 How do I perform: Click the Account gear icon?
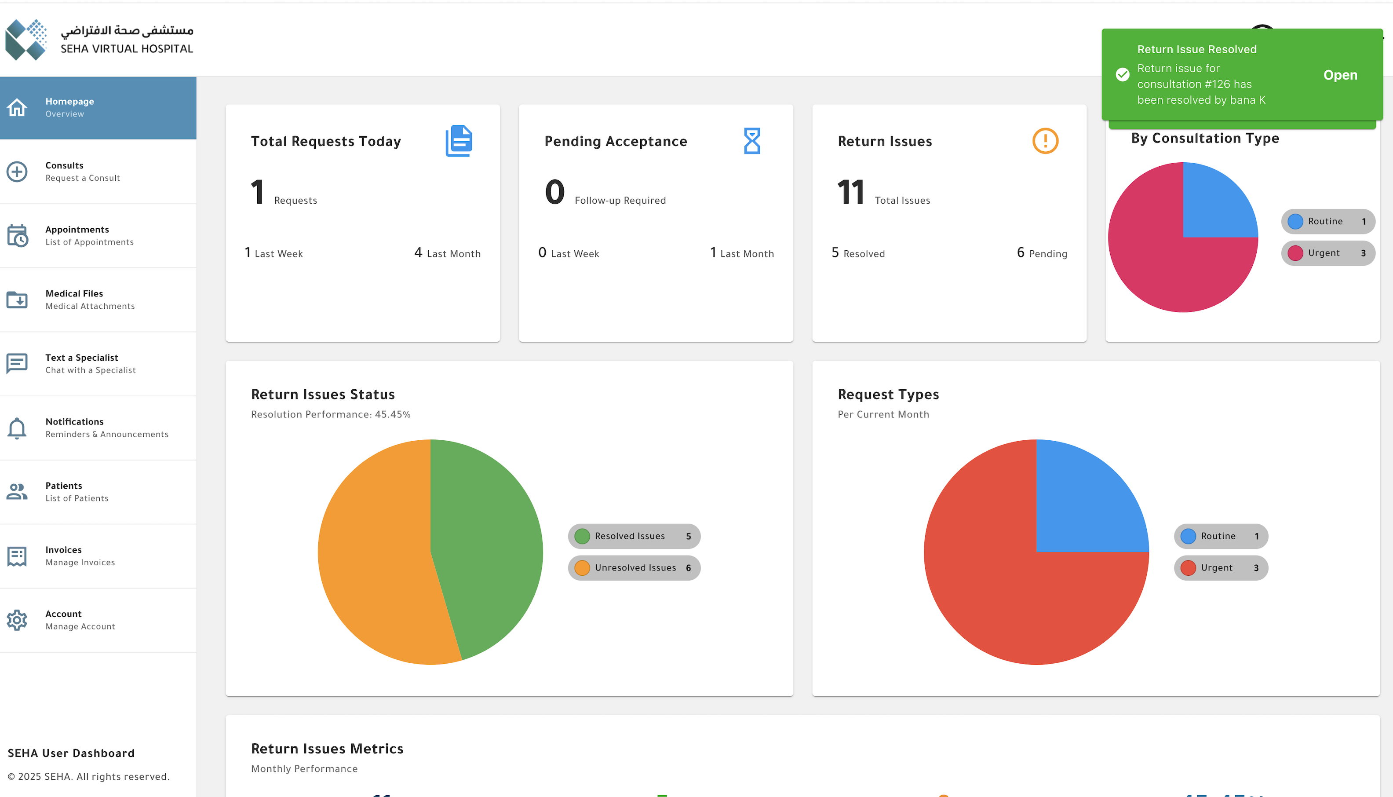[17, 620]
